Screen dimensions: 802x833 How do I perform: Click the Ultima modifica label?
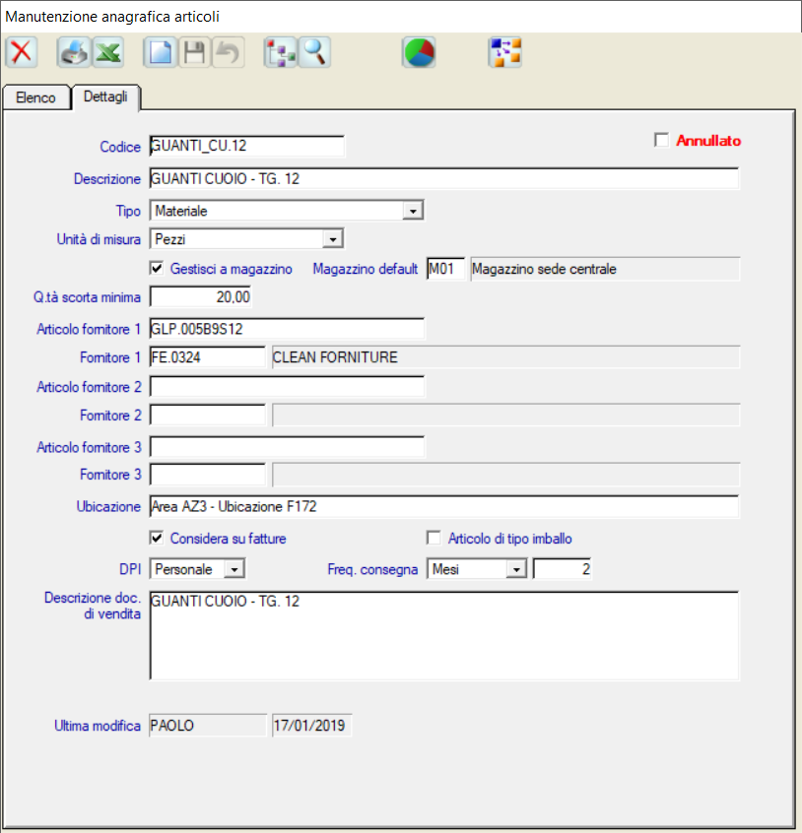[x=98, y=726]
